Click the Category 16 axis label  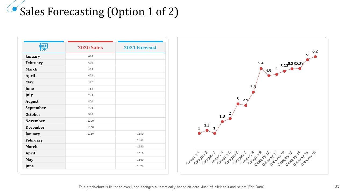(x=308, y=159)
